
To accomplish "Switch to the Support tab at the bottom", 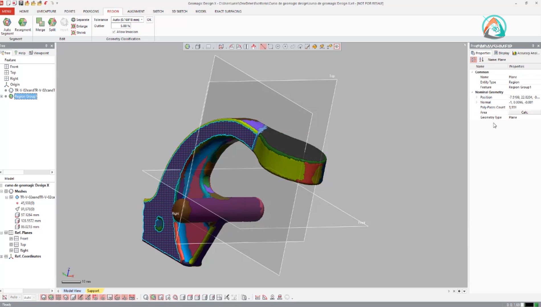I will pos(93,291).
